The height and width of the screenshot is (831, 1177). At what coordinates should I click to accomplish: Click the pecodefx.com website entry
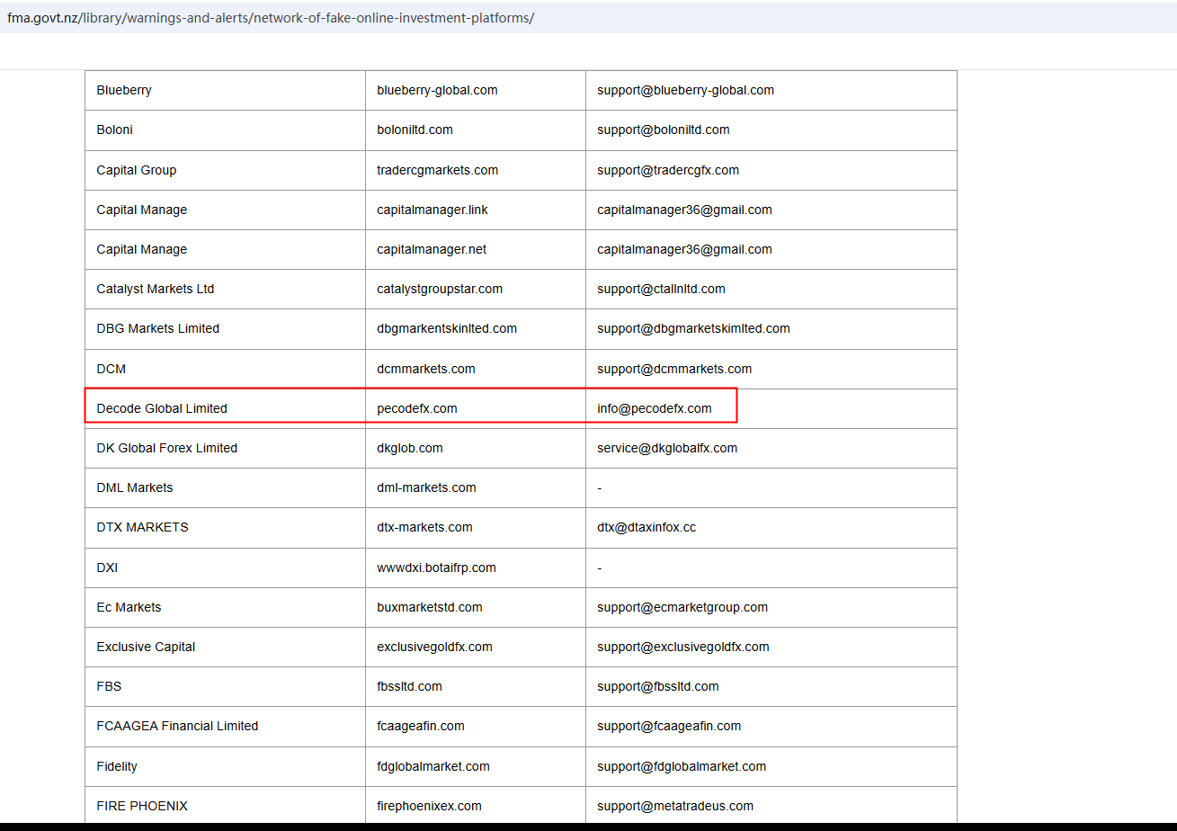tap(417, 408)
